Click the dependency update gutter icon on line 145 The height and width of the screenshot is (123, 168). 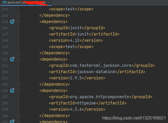pyautogui.click(x=12, y=22)
